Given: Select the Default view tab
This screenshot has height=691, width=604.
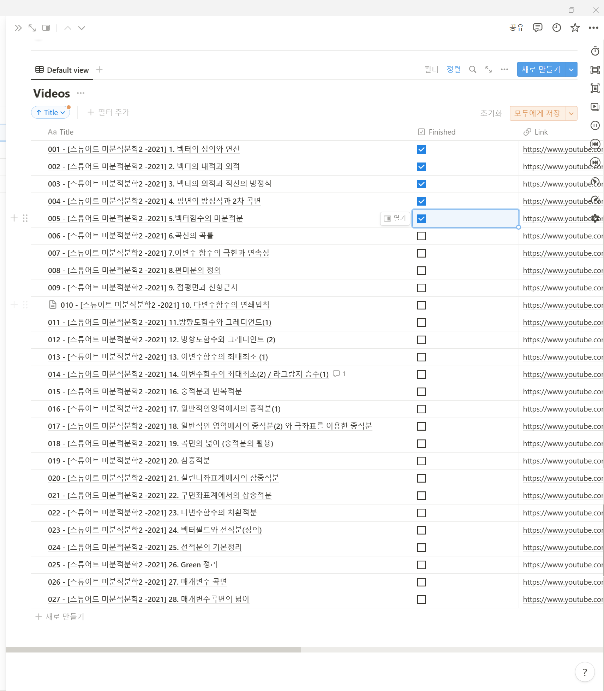Looking at the screenshot, I should 62,70.
